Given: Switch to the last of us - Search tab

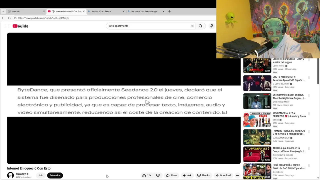Looking at the screenshot, I should [106, 11].
